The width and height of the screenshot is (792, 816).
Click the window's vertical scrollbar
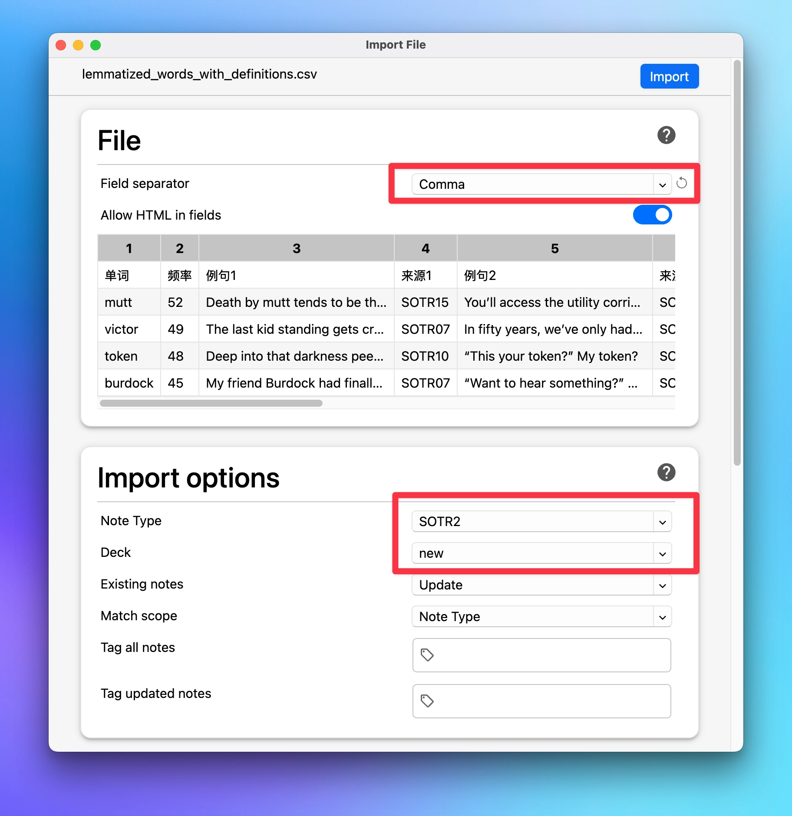[x=736, y=260]
